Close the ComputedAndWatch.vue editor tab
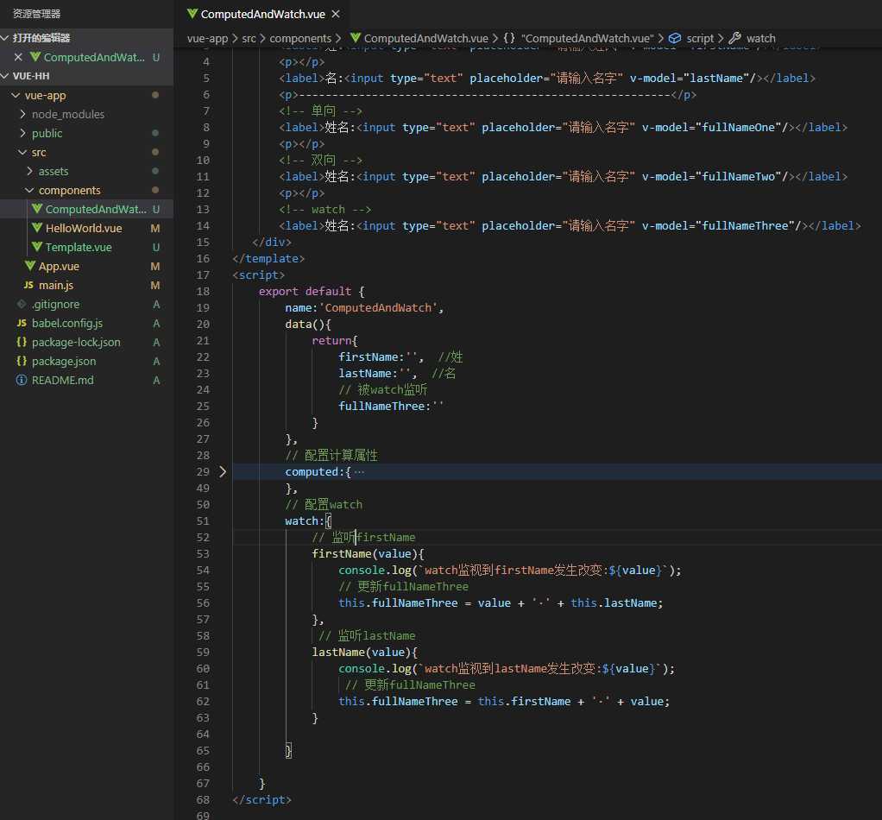The image size is (882, 820). (x=336, y=14)
